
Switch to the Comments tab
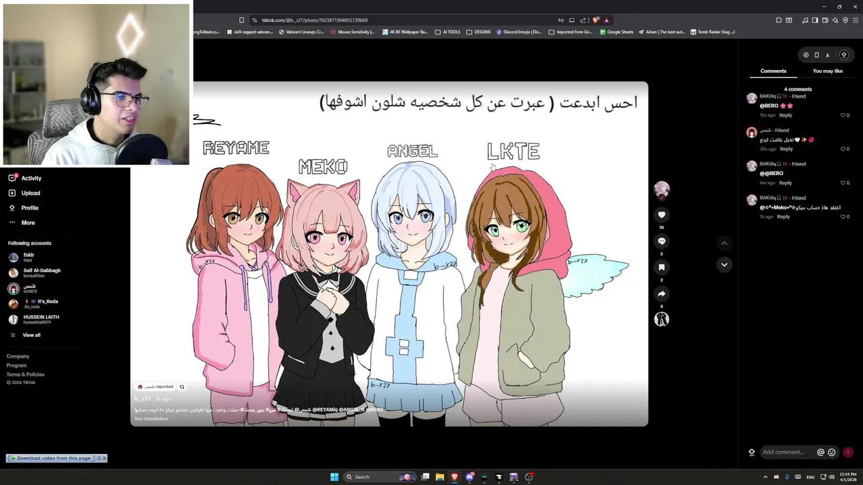[x=773, y=71]
